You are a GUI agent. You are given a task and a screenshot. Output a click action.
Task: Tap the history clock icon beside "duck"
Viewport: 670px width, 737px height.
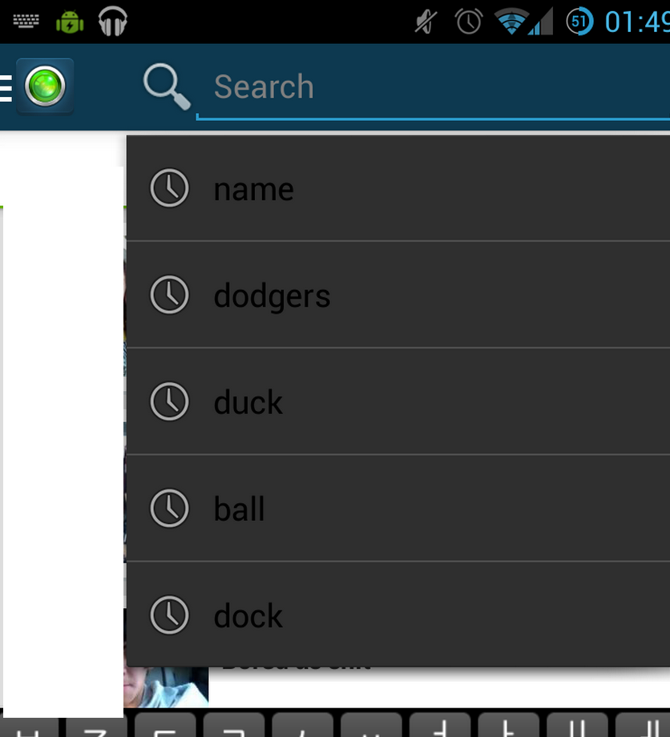click(169, 401)
